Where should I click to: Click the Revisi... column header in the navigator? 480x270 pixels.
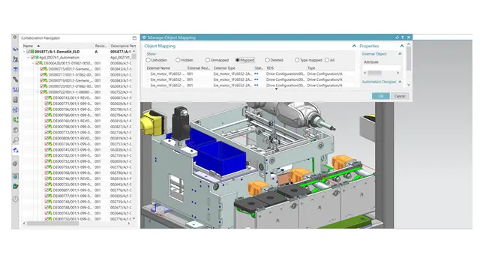[100, 46]
